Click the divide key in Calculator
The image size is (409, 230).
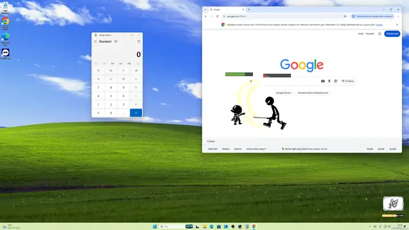136,79
